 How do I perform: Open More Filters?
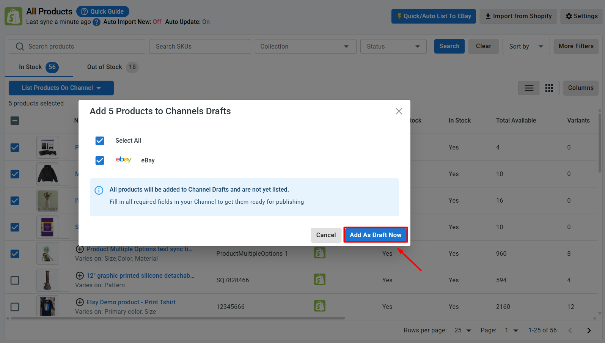[576, 46]
